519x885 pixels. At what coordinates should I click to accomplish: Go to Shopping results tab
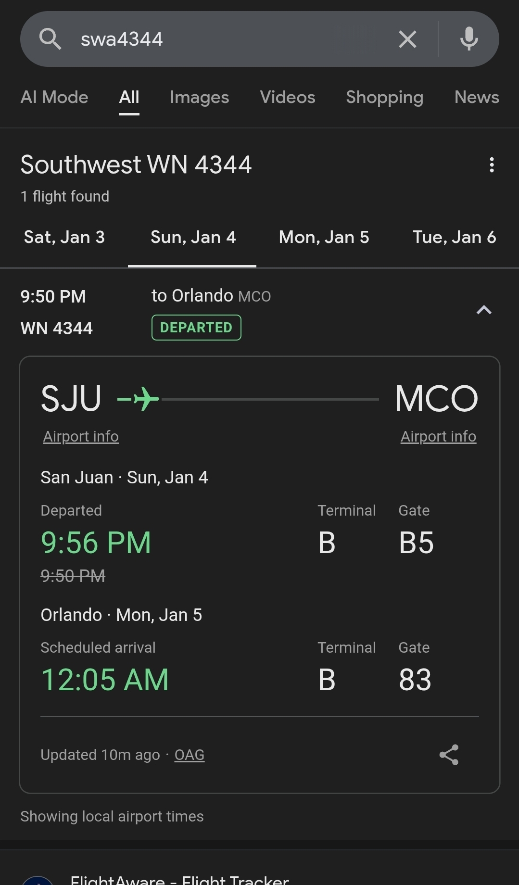click(x=384, y=97)
